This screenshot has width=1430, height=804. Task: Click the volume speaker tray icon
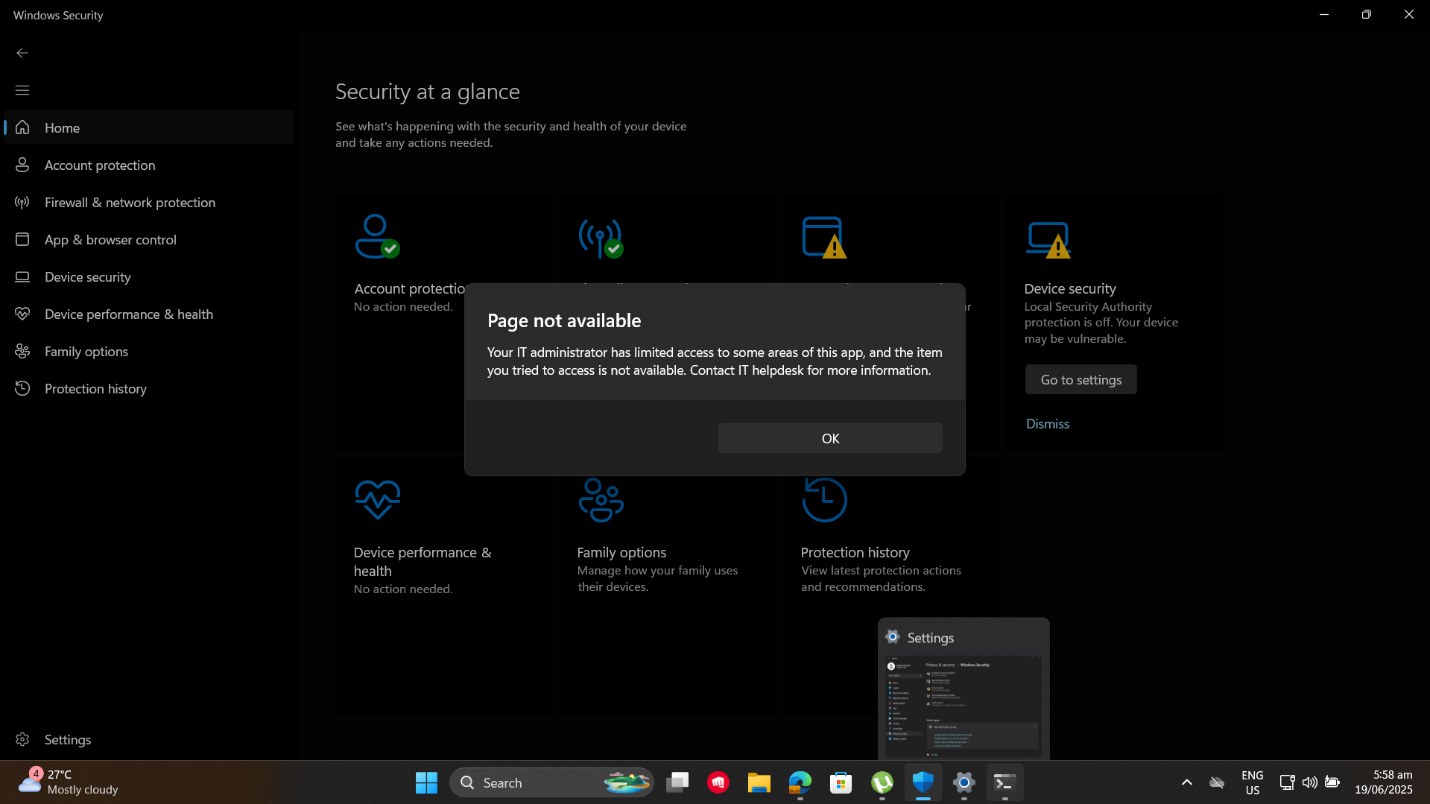1309,782
